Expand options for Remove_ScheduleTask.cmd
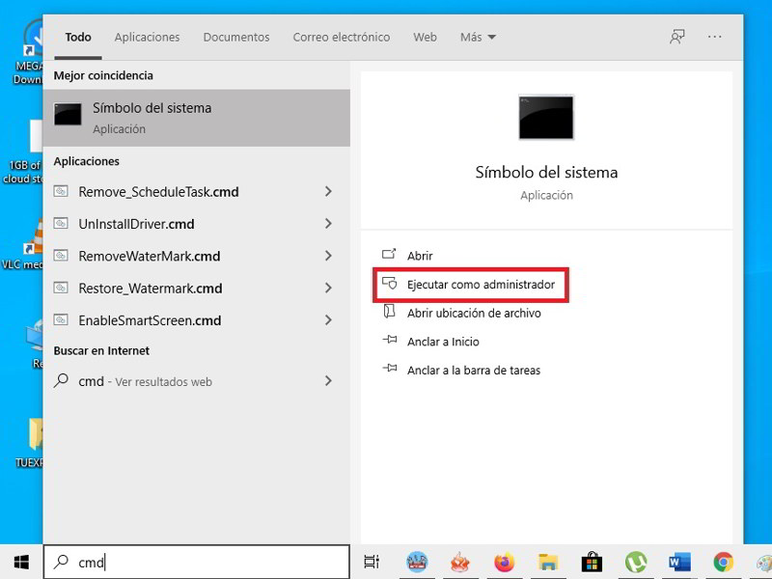This screenshot has height=579, width=772. [x=328, y=192]
